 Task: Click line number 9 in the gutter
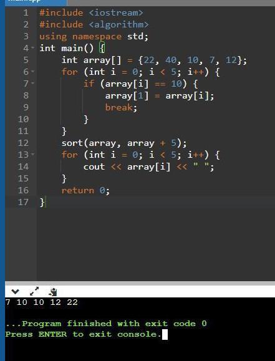pos(26,107)
